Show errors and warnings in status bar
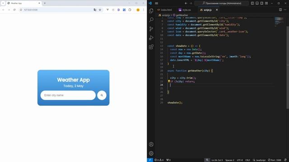The height and width of the screenshot is (162, 289). 159,160
